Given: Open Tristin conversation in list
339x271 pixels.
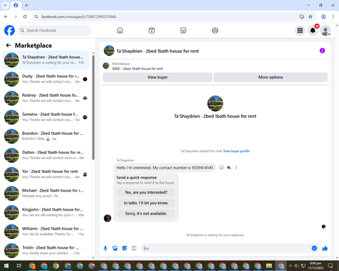Looking at the screenshot, I should (45, 251).
